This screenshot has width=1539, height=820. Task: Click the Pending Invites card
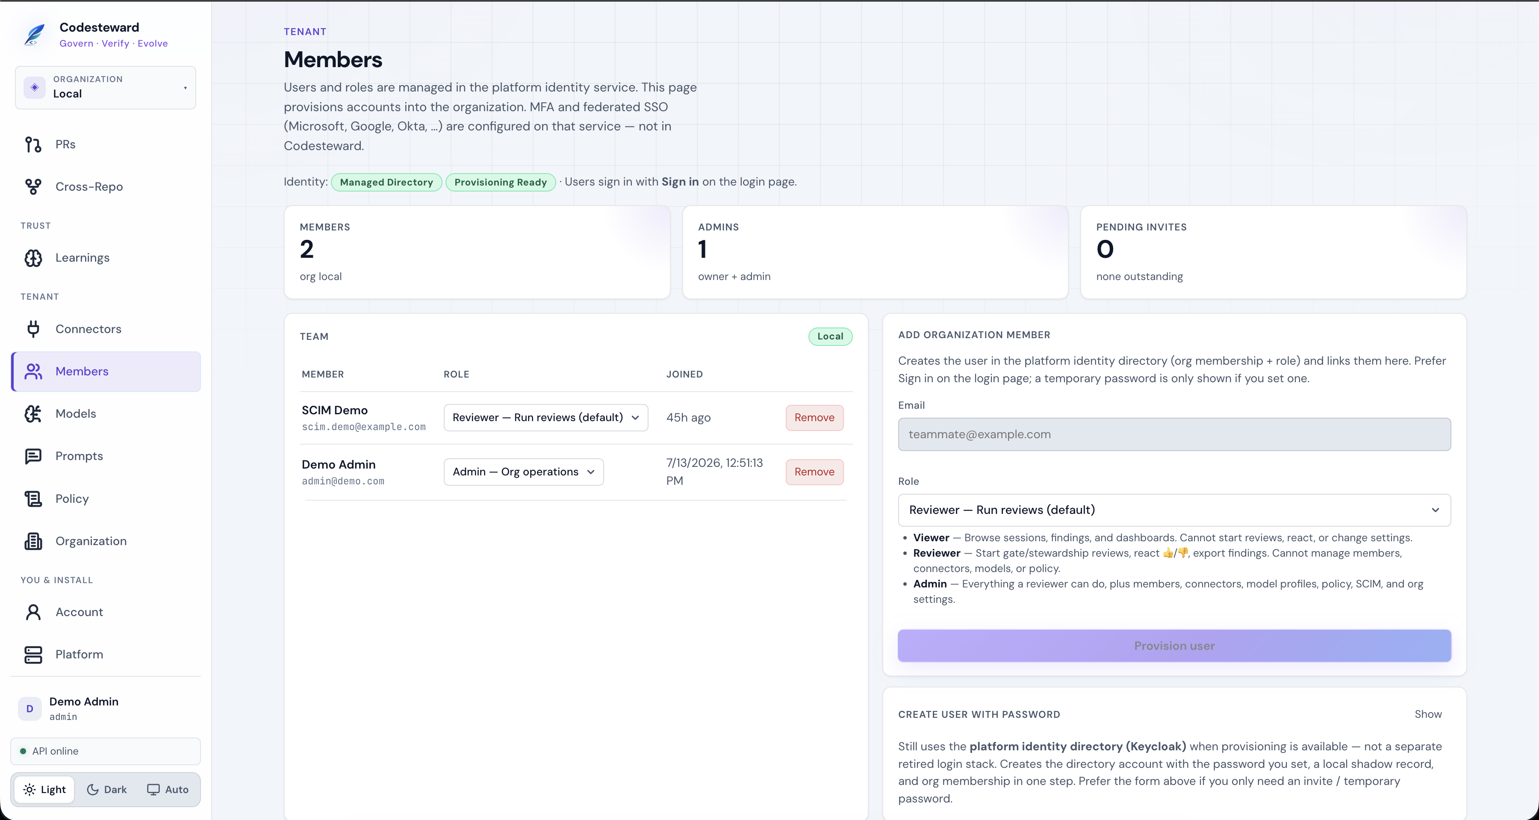pyautogui.click(x=1273, y=253)
